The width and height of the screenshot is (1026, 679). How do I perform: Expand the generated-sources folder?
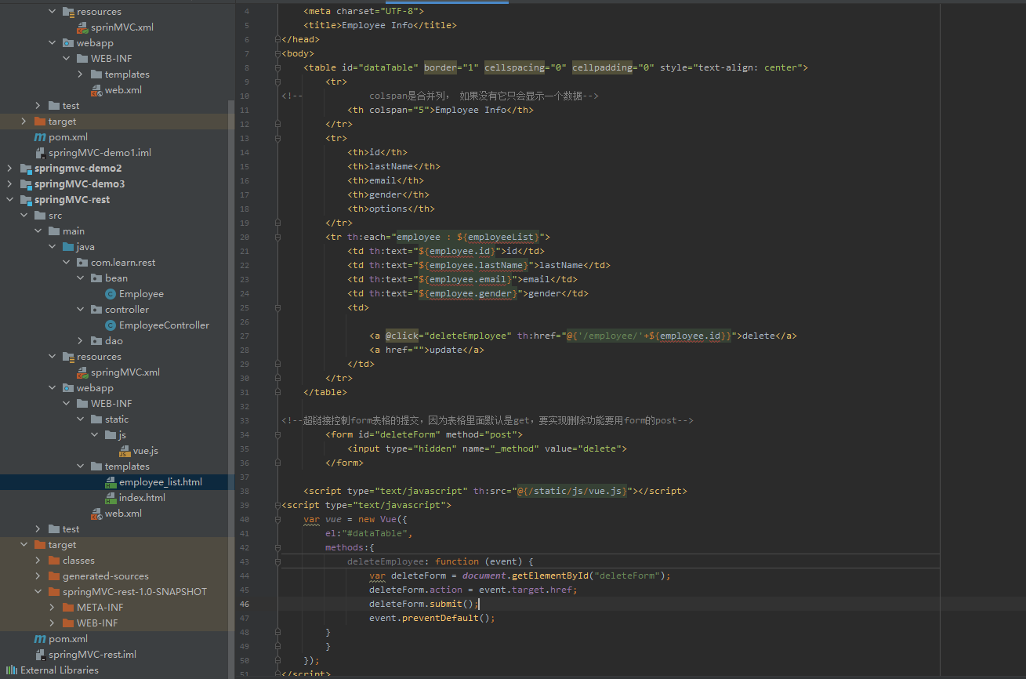click(38, 576)
